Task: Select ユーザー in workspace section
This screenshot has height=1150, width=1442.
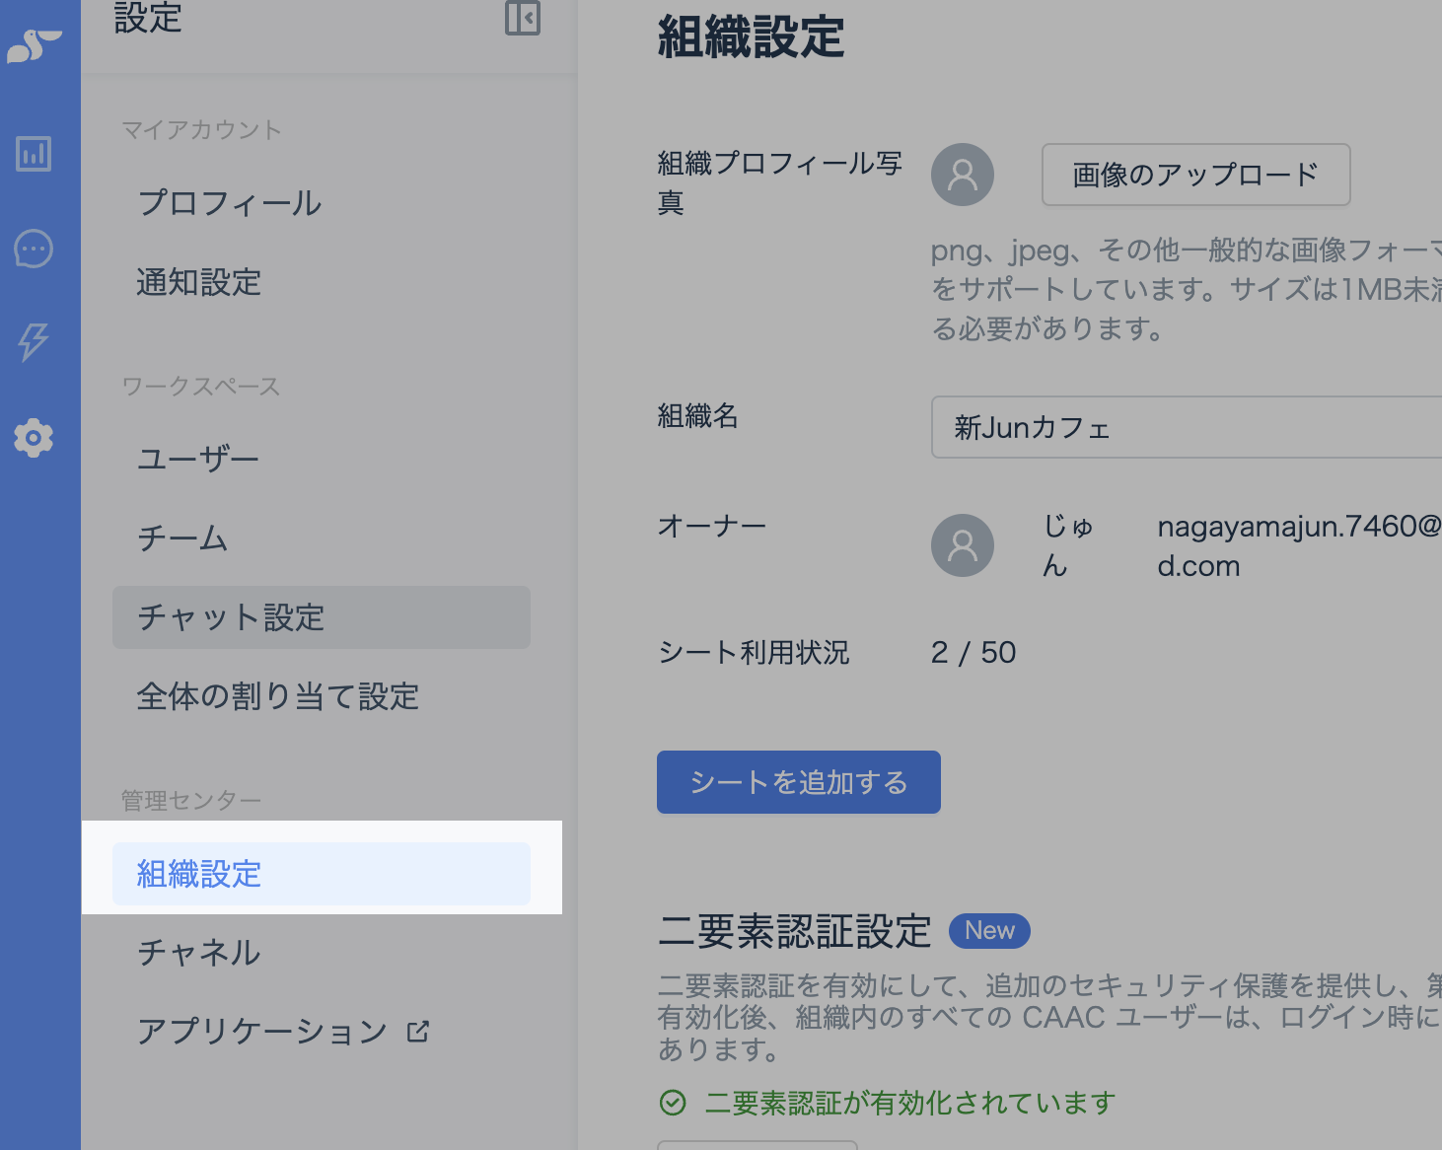Action: (197, 460)
